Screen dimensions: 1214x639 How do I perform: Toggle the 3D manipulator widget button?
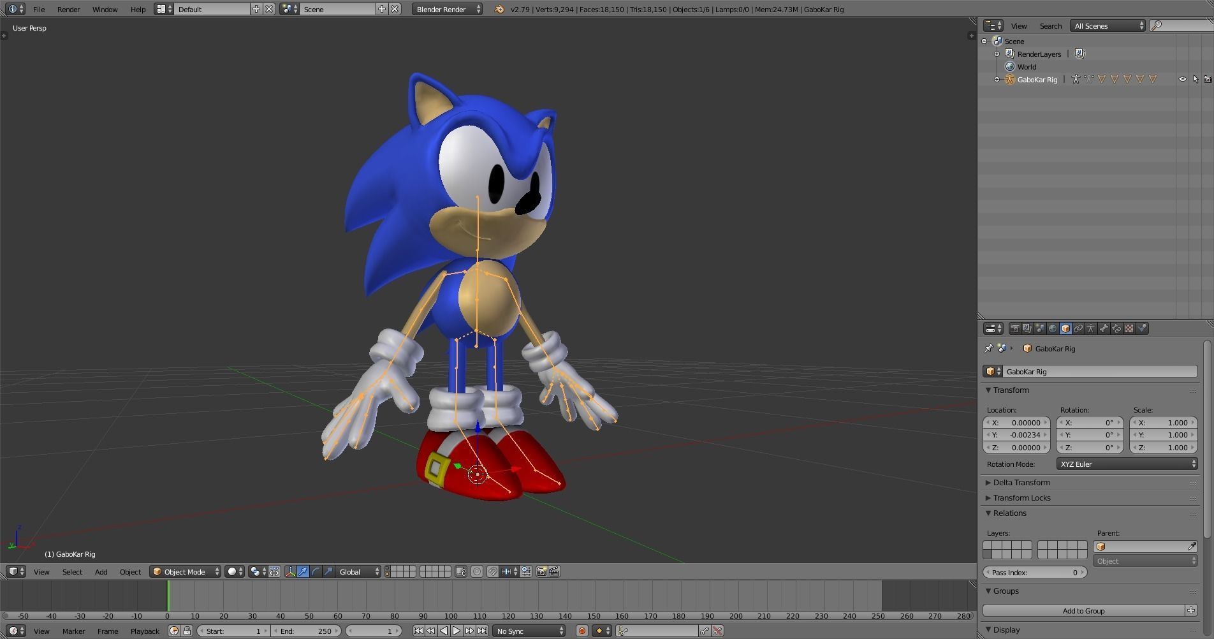pos(290,571)
